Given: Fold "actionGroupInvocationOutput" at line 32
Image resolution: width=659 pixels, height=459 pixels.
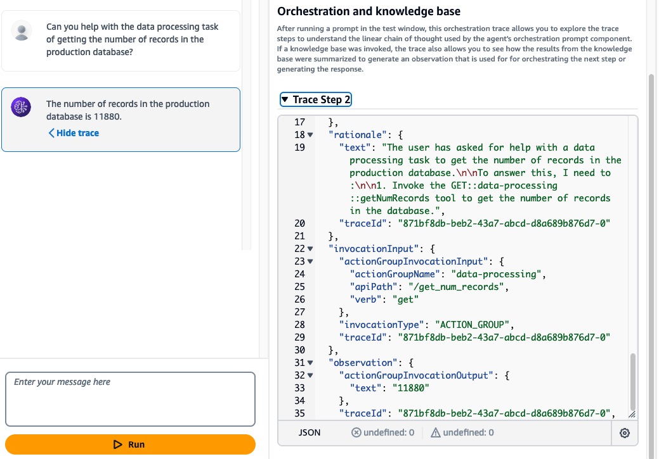Looking at the screenshot, I should coord(310,375).
